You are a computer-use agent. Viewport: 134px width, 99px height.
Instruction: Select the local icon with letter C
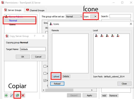(97, 36)
